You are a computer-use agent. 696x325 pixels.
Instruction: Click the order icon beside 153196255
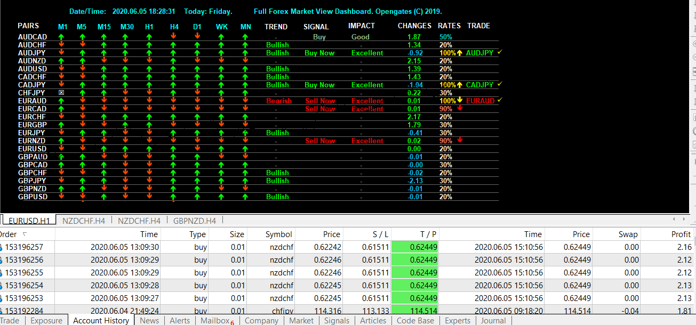(2, 273)
